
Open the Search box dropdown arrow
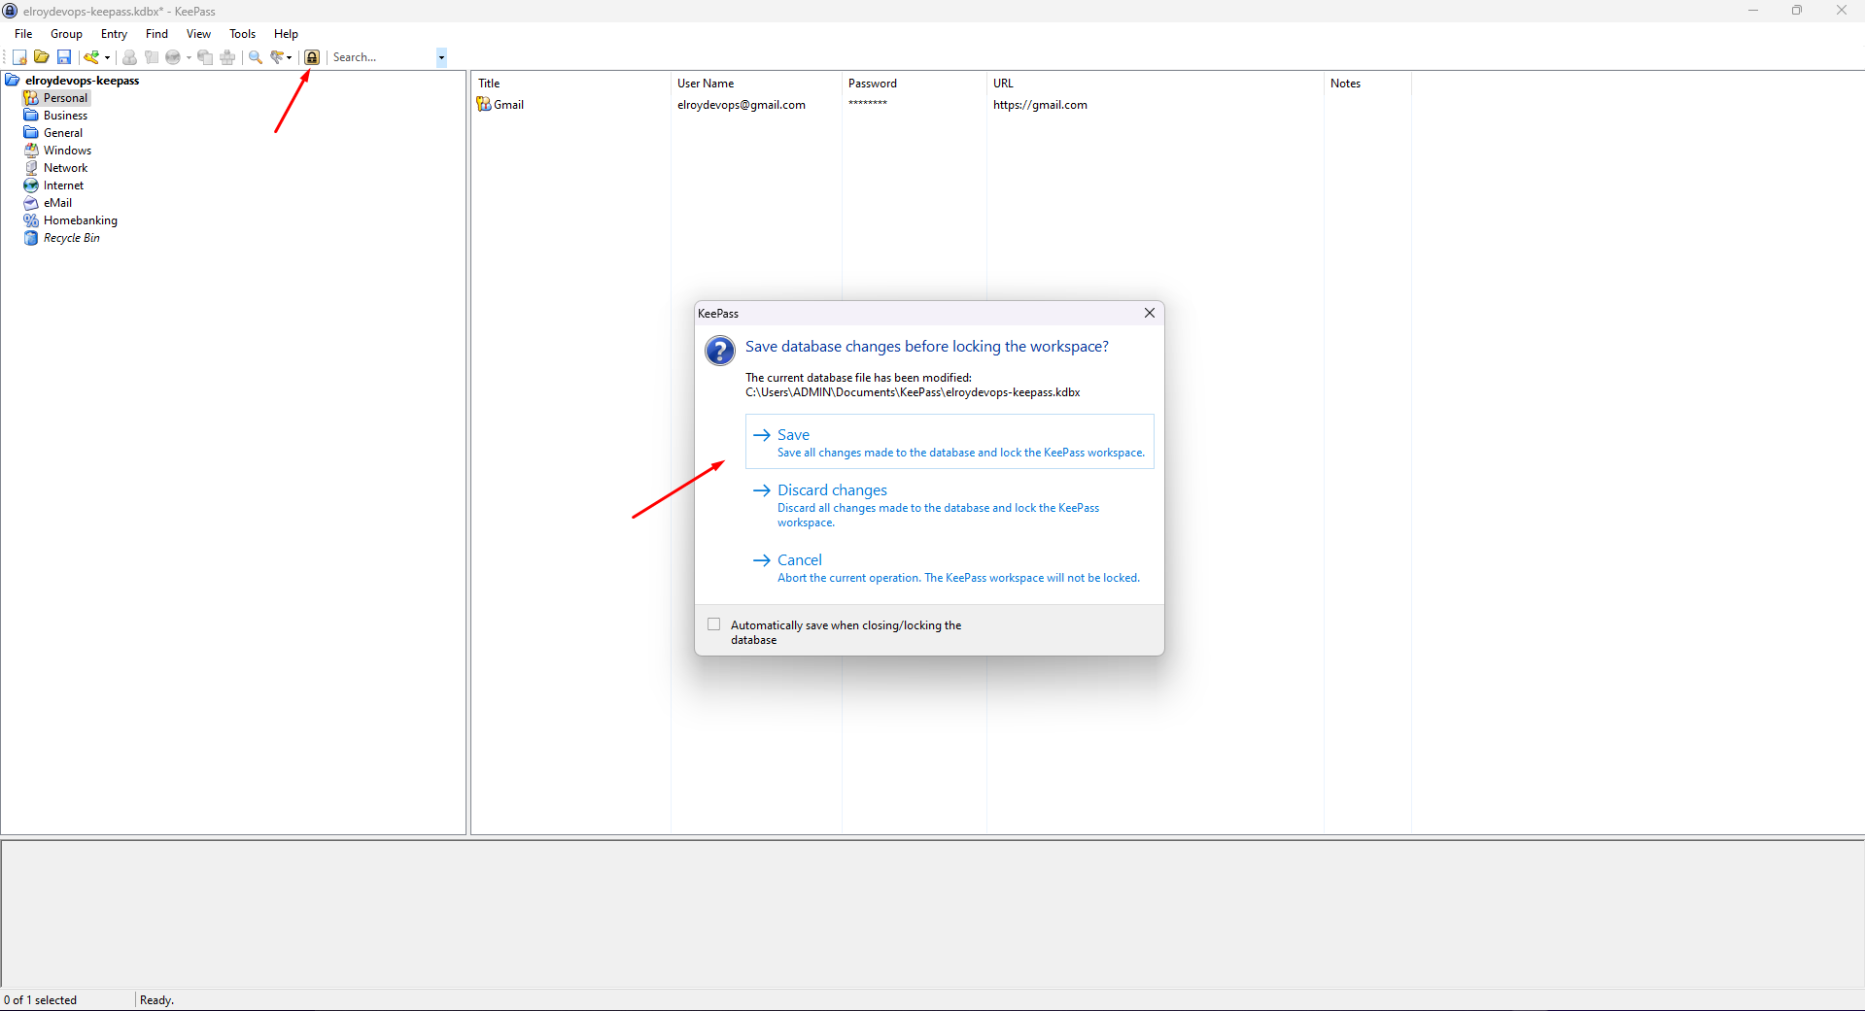pyautogui.click(x=441, y=57)
